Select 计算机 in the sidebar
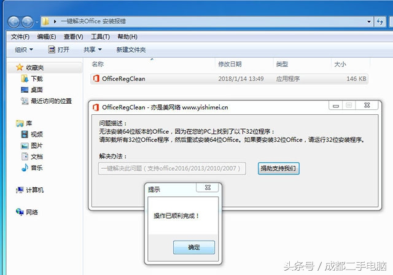 coord(34,190)
